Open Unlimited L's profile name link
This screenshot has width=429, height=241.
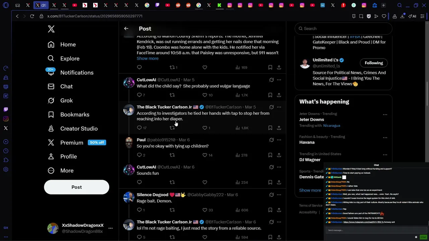tap(325, 60)
